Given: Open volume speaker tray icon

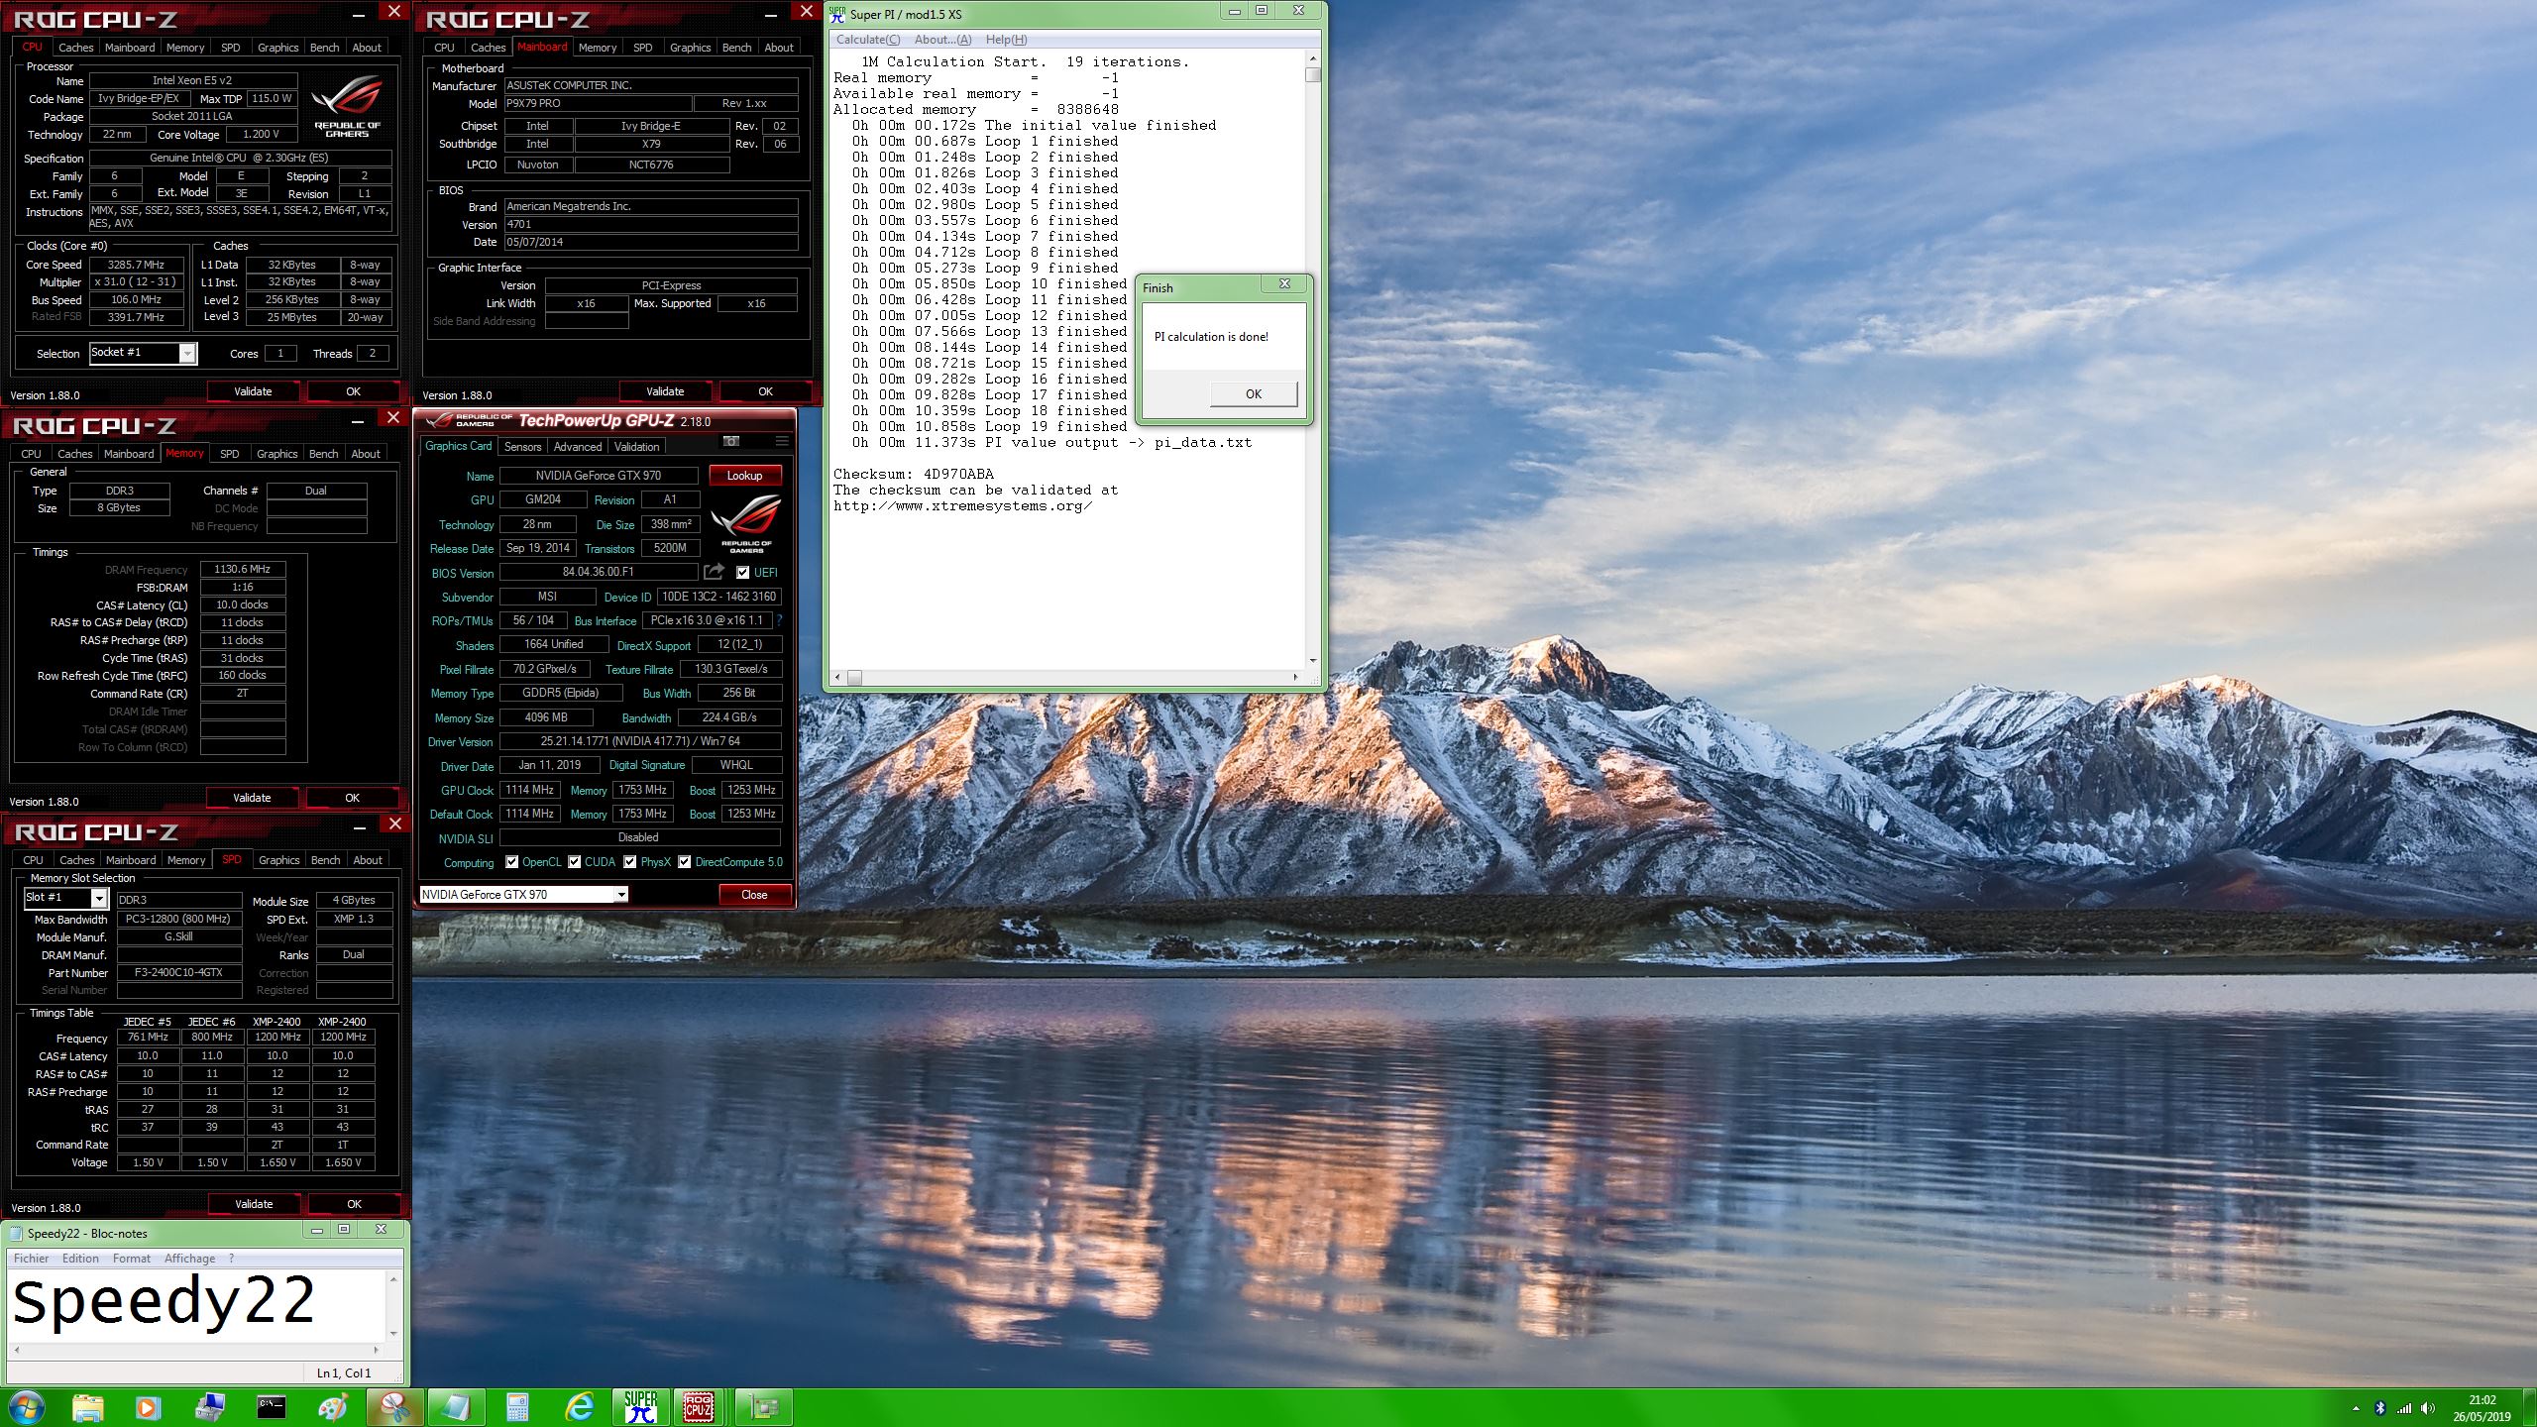Looking at the screenshot, I should click(2428, 1408).
